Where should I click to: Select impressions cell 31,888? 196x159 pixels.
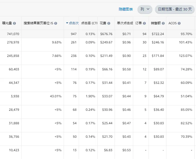[14, 123]
